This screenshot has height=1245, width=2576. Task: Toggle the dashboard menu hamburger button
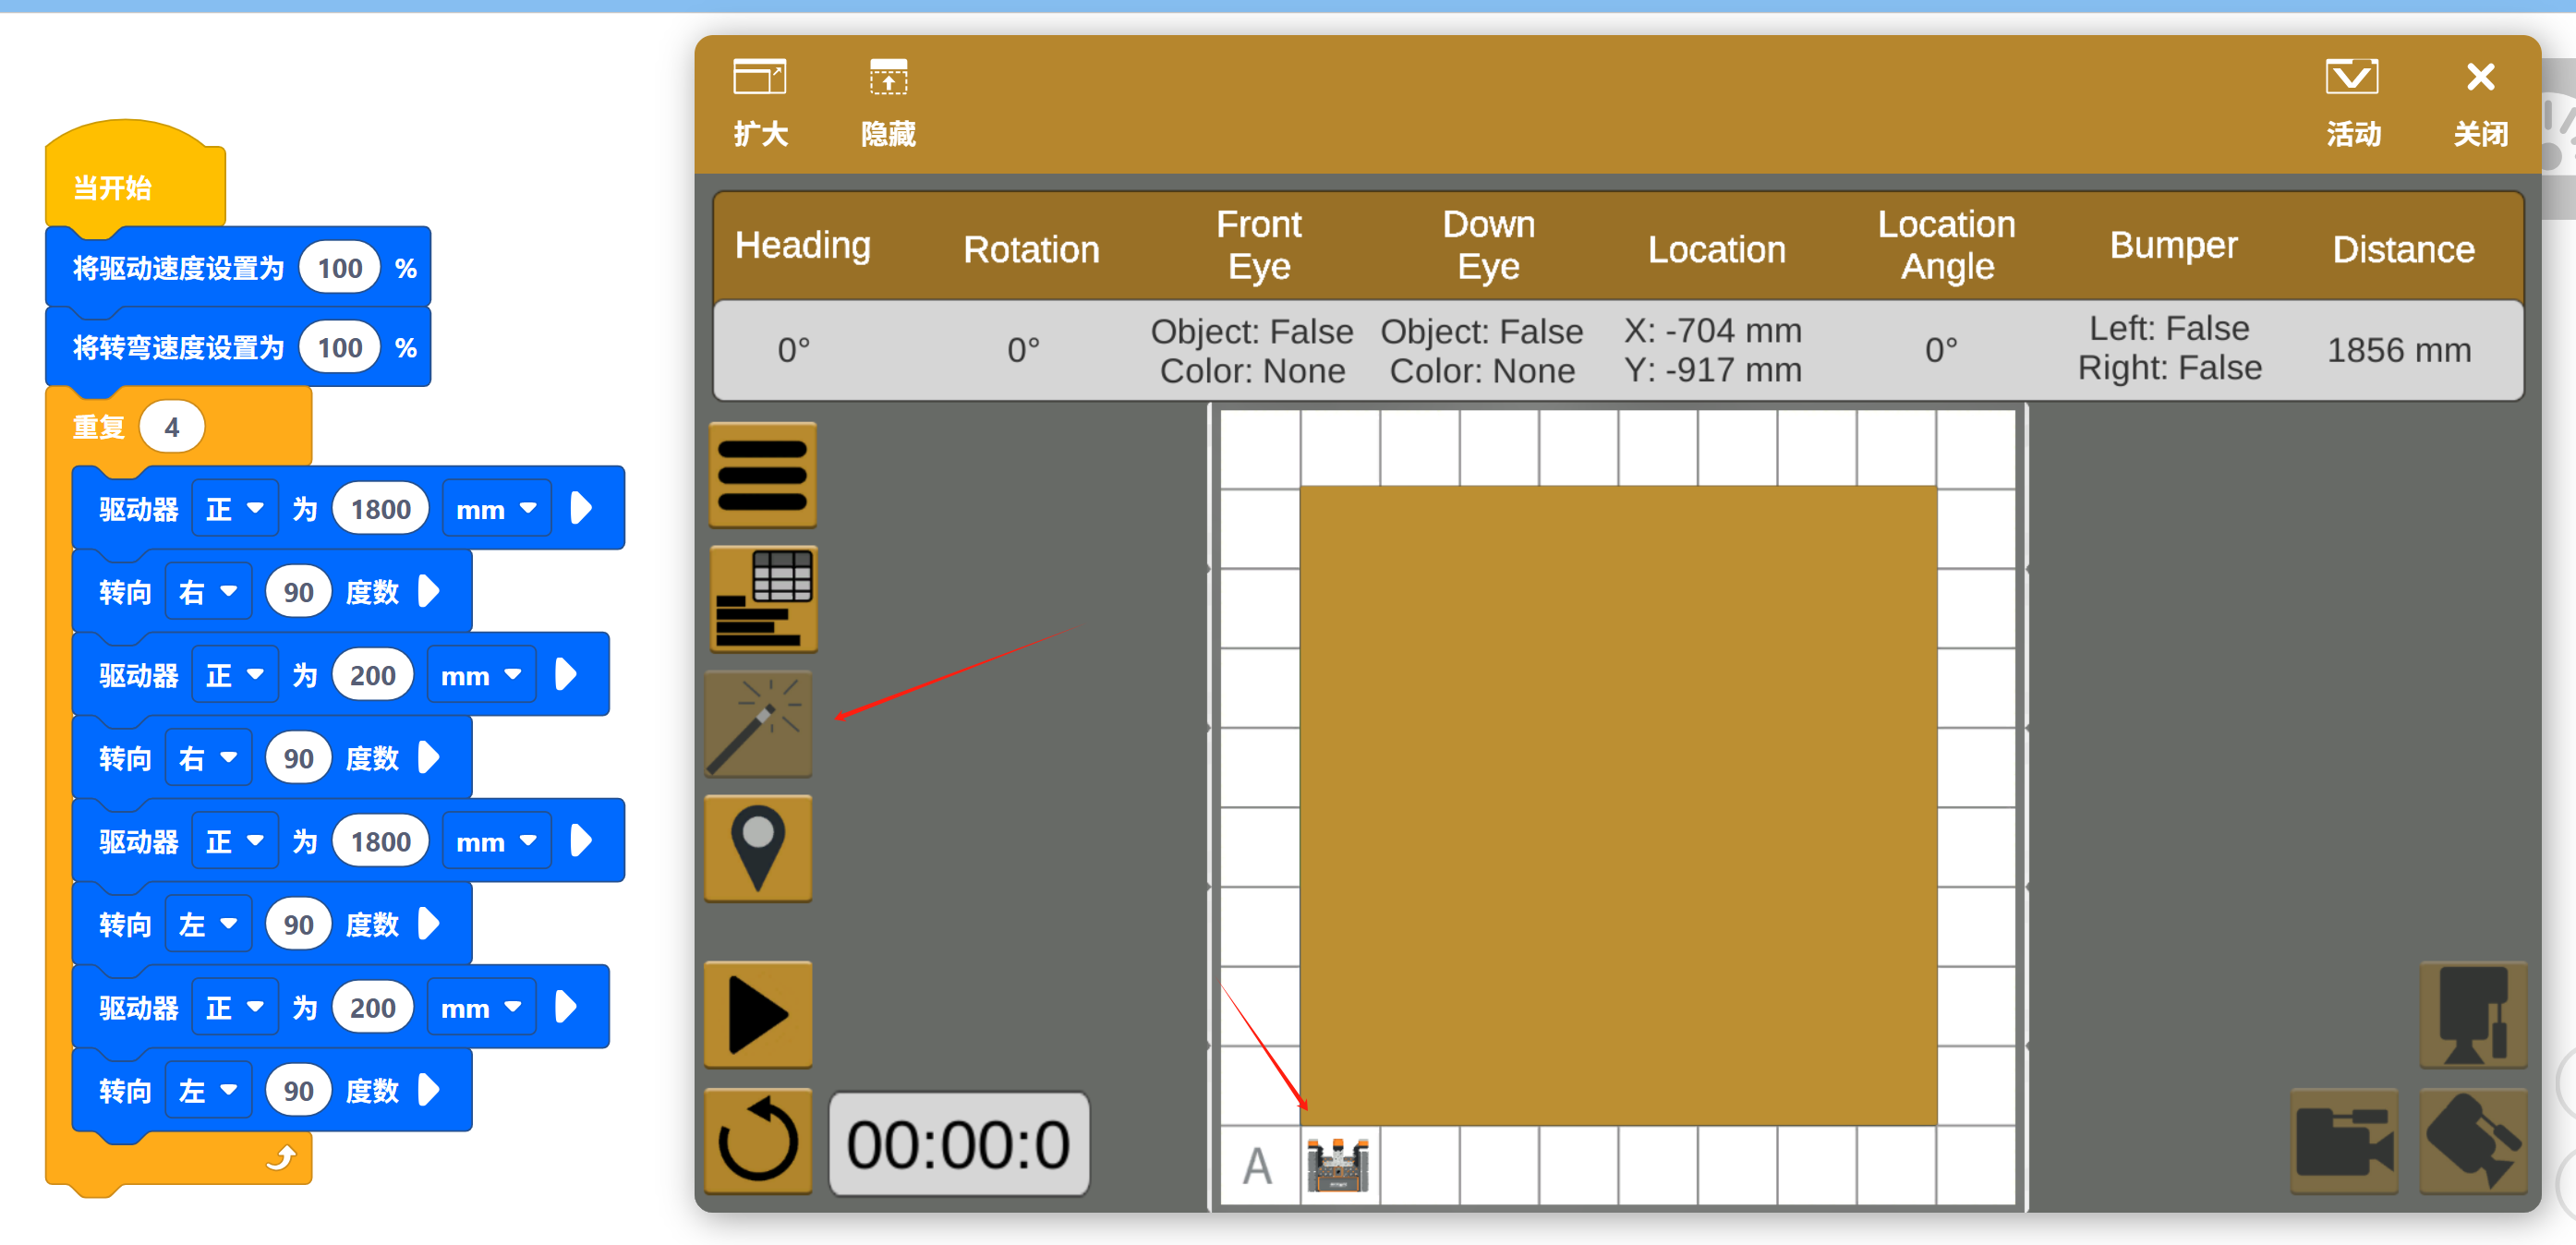point(762,475)
